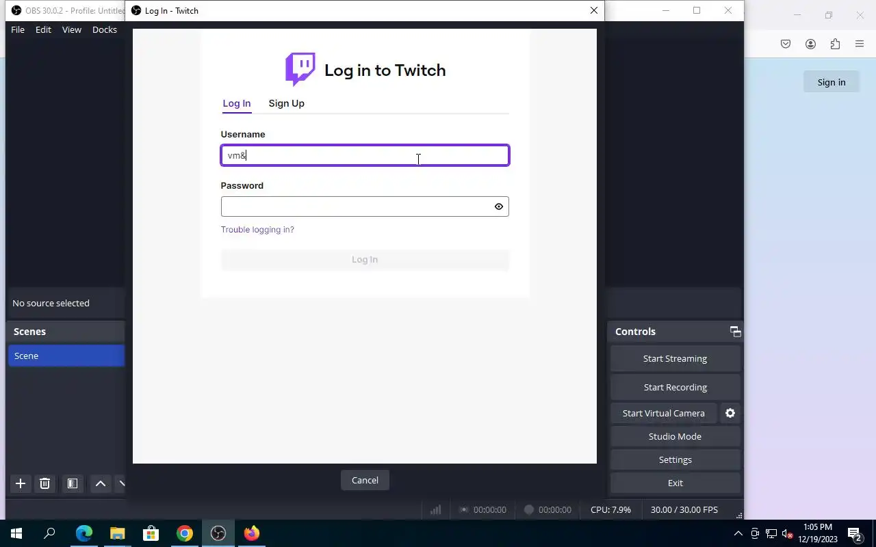Click the recording status indicator icon
The height and width of the screenshot is (547, 876).
528,509
